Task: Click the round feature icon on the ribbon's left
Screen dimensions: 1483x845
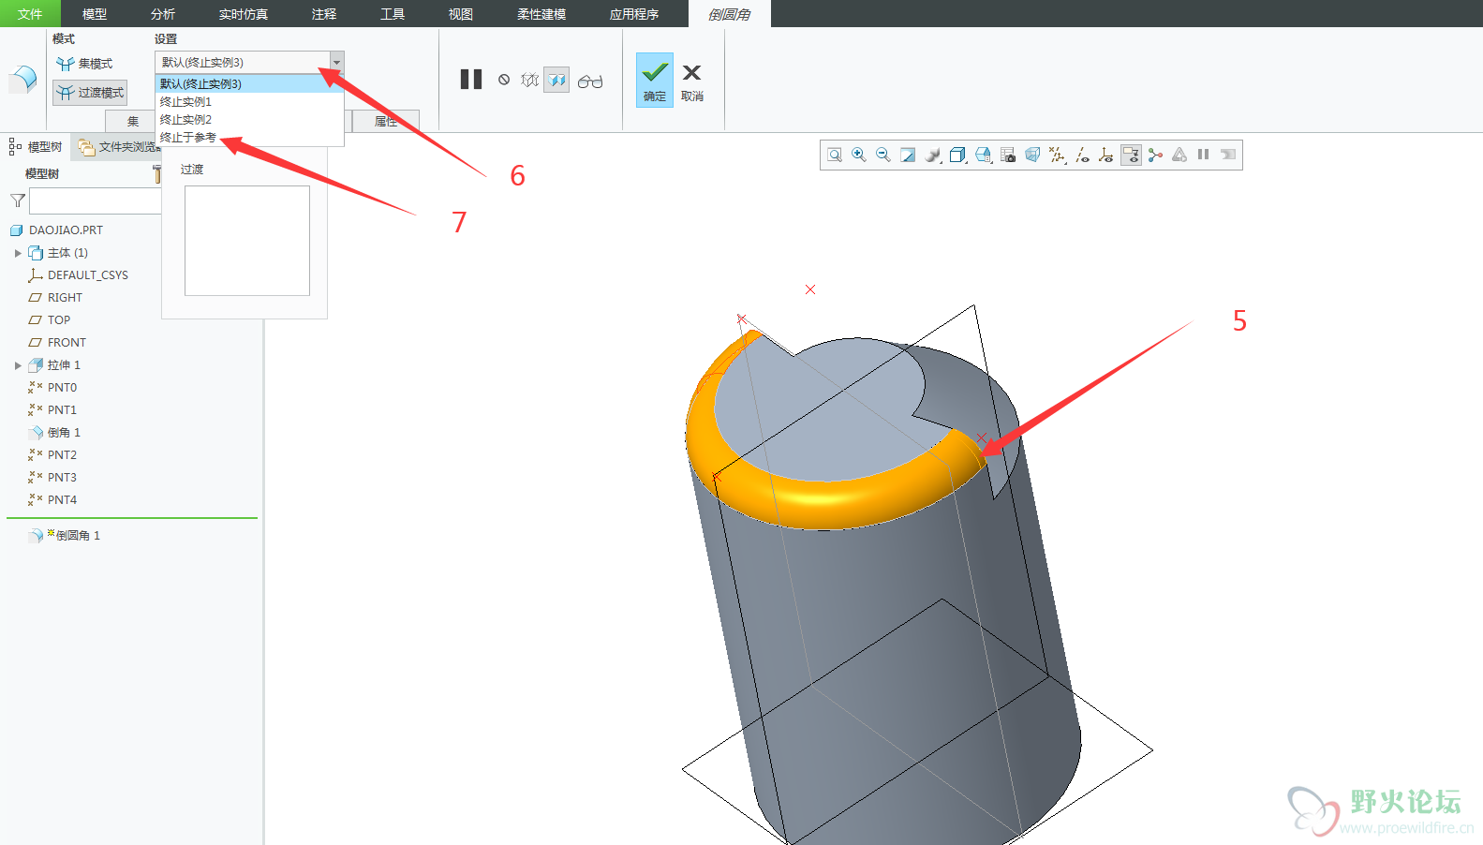Action: pos(22,80)
